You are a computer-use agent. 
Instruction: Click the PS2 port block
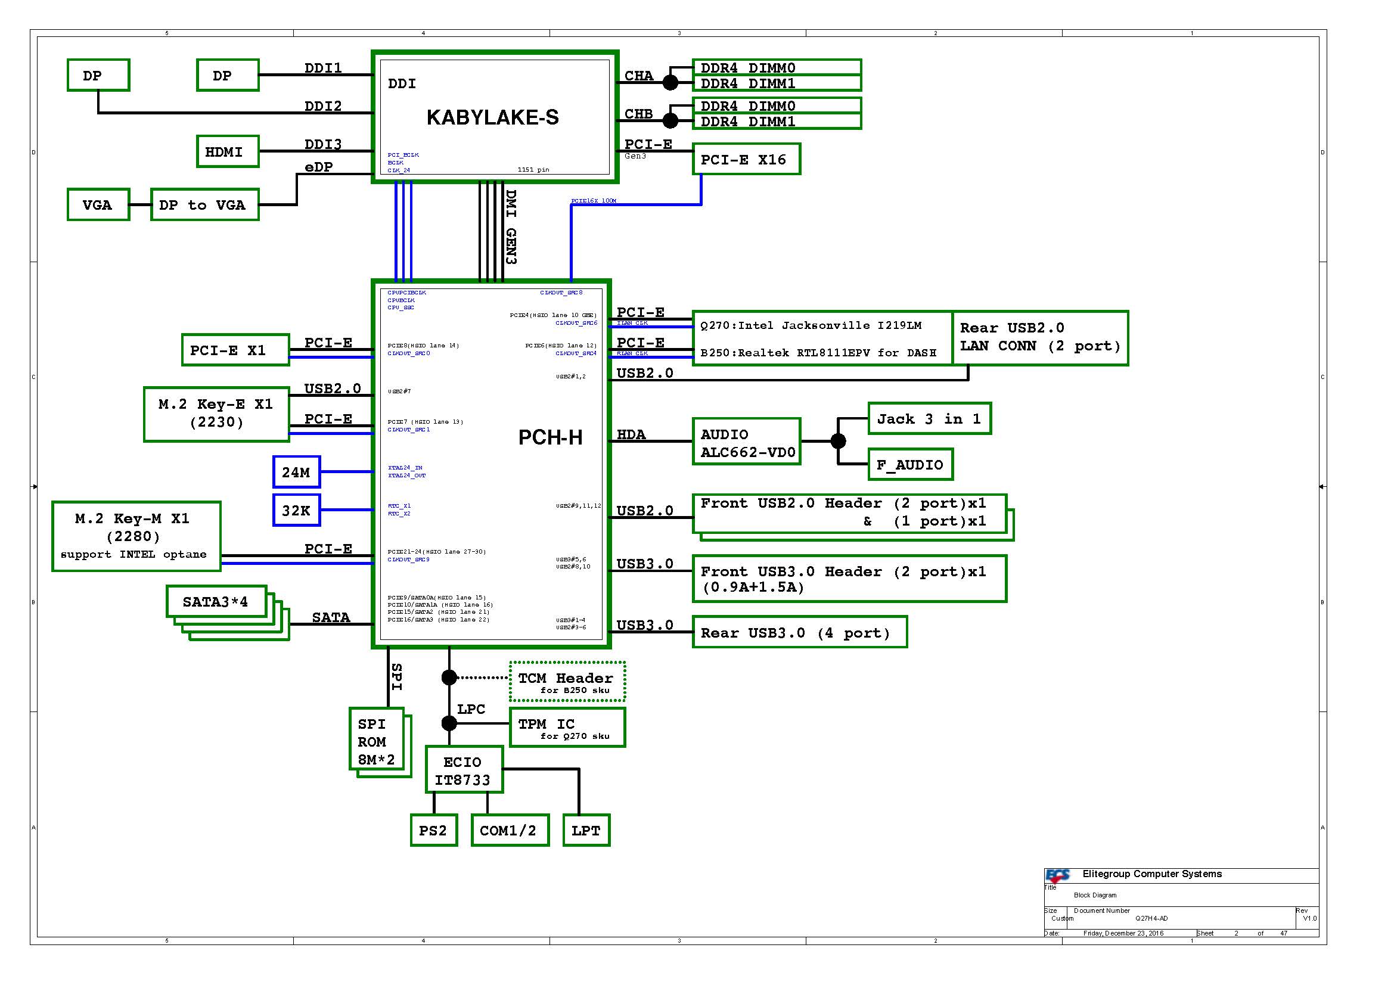(x=433, y=829)
